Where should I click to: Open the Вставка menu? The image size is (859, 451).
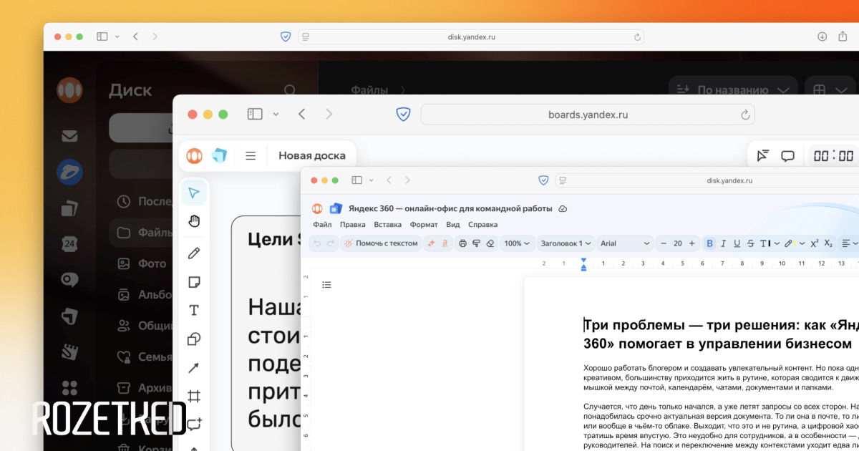pyautogui.click(x=387, y=224)
